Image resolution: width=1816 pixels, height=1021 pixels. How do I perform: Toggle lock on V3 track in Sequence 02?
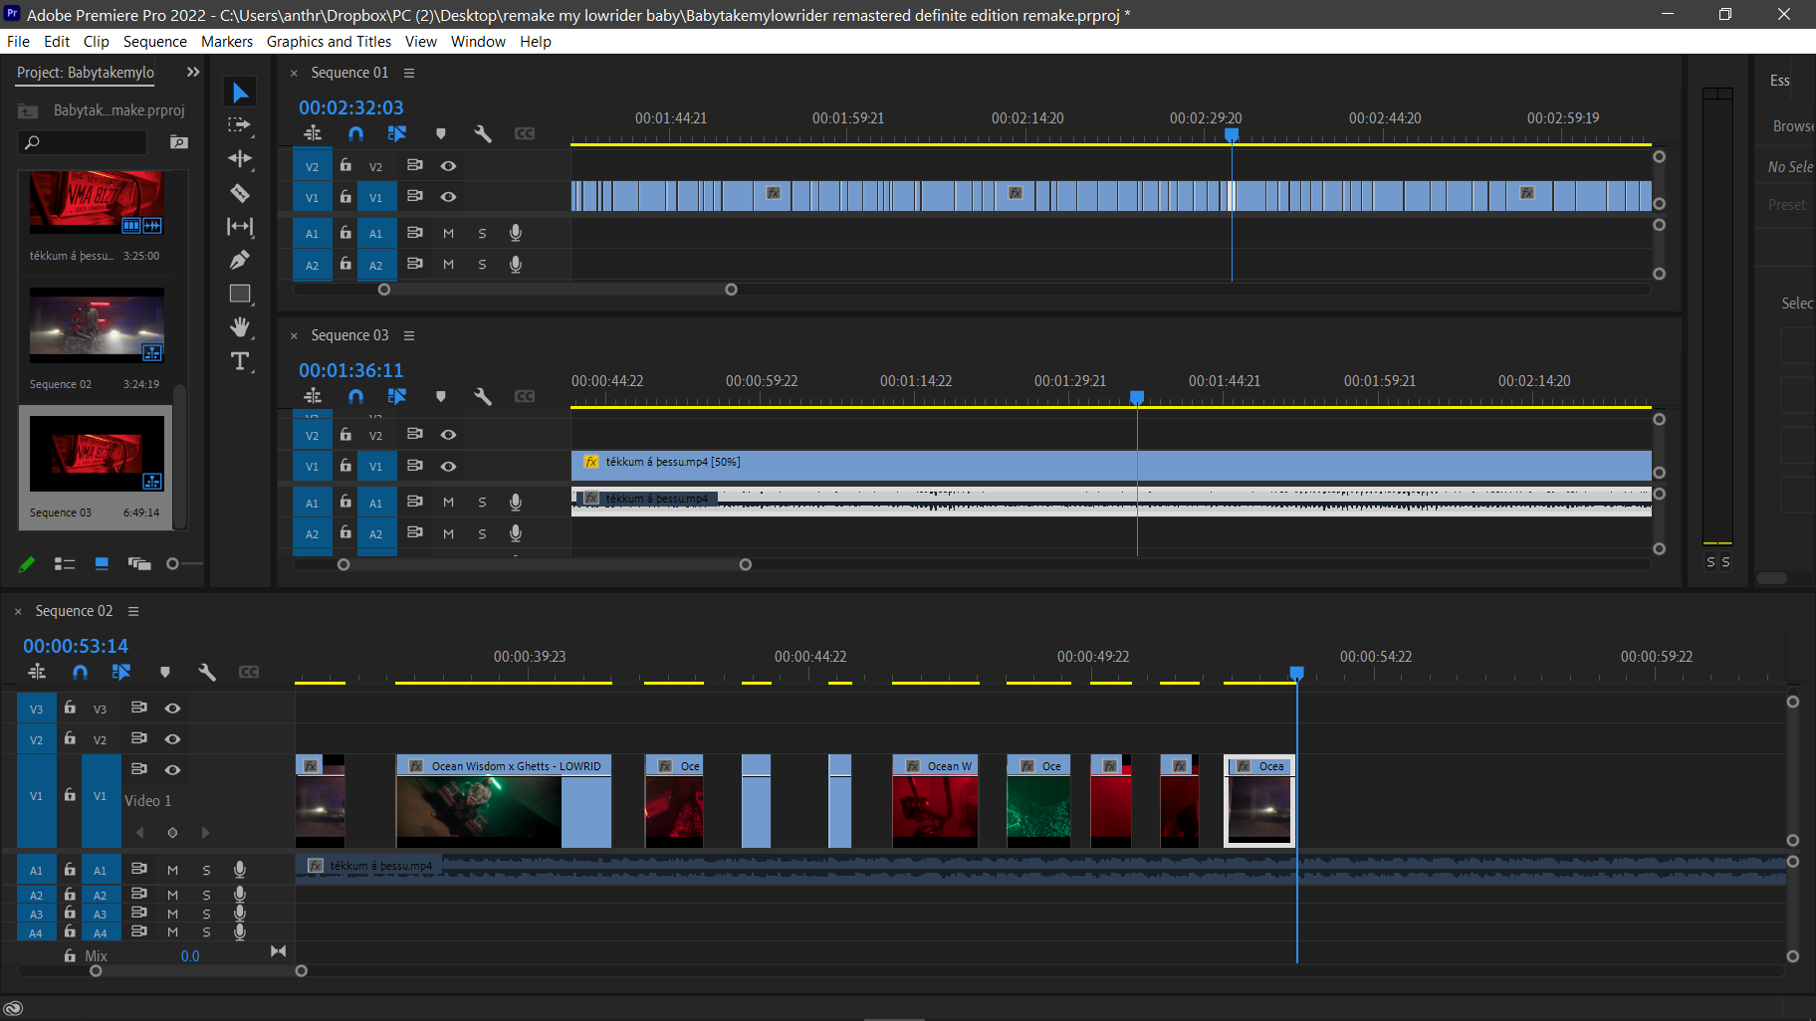(x=70, y=708)
